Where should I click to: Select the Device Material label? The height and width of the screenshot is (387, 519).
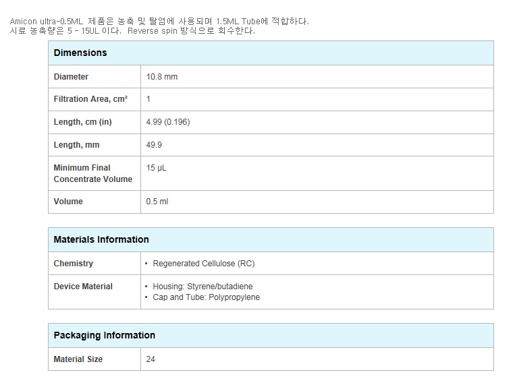tap(83, 287)
